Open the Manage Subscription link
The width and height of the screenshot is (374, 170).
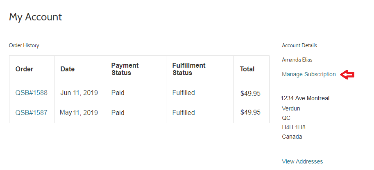click(308, 75)
